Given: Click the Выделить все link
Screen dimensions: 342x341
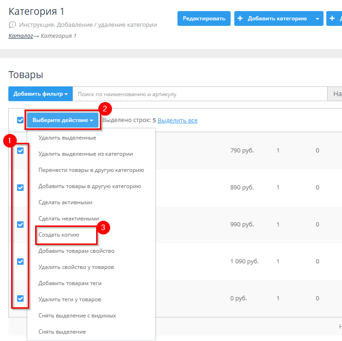Looking at the screenshot, I should 177,120.
